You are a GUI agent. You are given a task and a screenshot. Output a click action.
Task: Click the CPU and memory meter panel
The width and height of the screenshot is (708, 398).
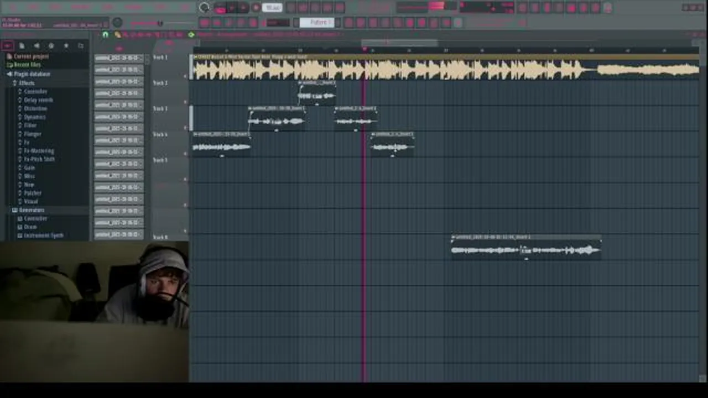pyautogui.click(x=487, y=8)
